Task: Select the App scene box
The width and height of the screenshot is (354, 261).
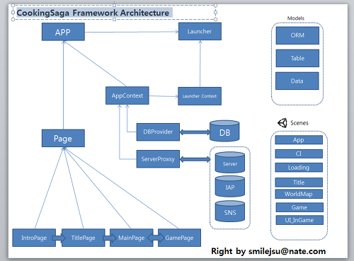Action: click(x=299, y=140)
